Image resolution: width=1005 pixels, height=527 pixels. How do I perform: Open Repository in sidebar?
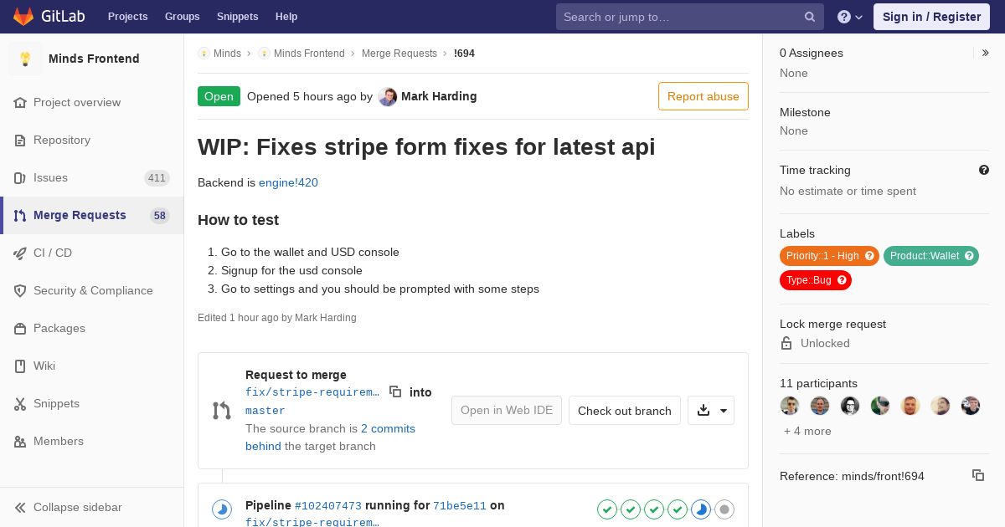pos(91,140)
